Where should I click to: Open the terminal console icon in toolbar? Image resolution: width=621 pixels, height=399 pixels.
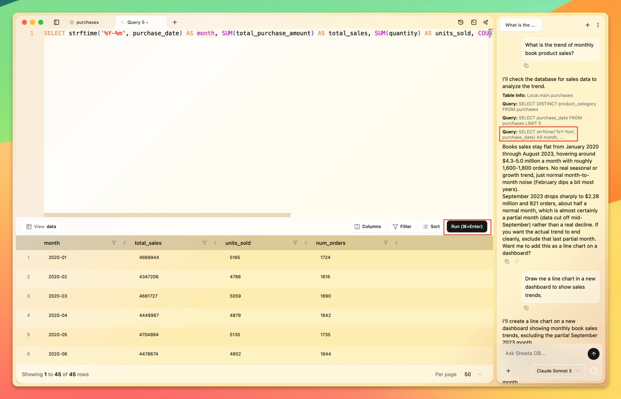pos(474,22)
